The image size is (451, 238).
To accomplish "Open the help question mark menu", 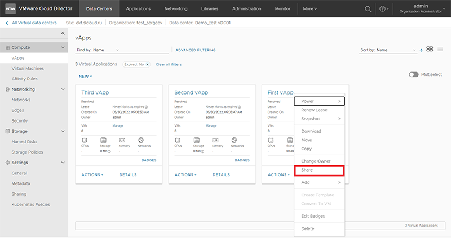I will pos(384,9).
